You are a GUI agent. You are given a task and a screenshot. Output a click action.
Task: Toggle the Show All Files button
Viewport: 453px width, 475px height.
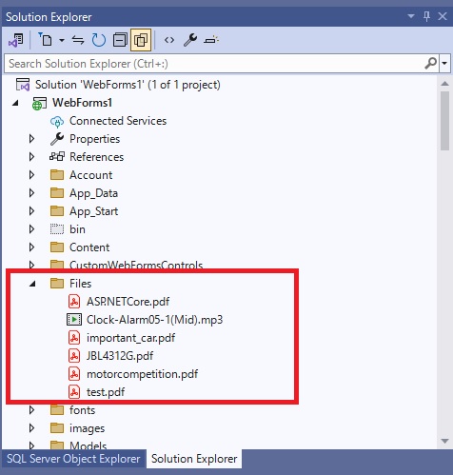(x=141, y=40)
